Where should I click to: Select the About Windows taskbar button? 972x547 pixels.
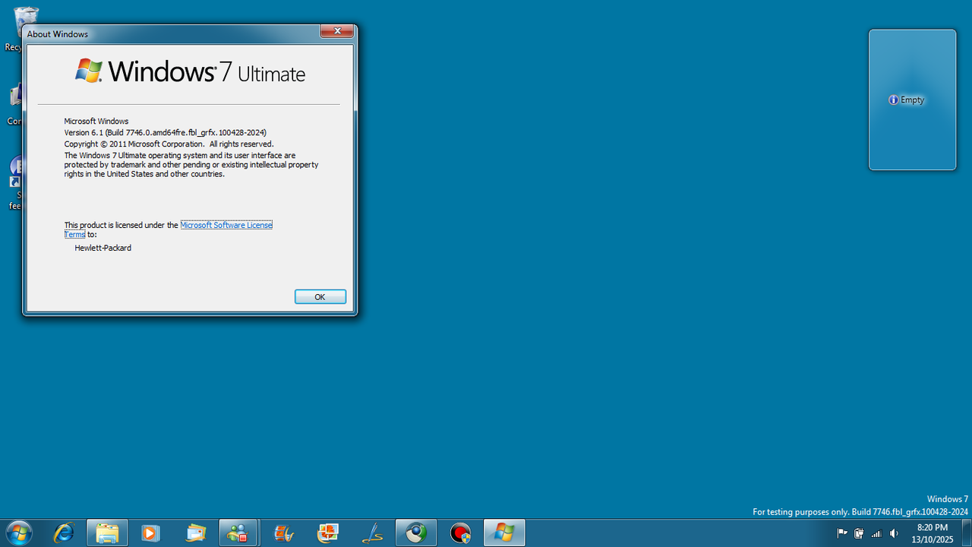504,533
